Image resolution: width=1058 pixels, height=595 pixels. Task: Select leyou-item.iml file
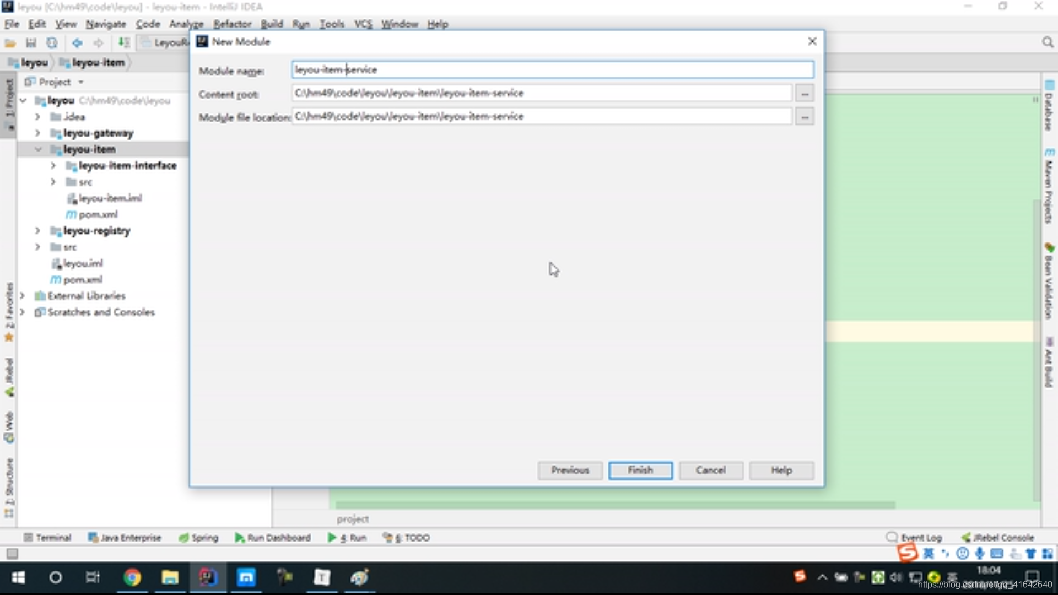pyautogui.click(x=104, y=198)
